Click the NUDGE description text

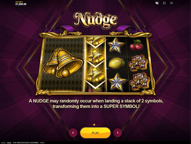[96, 103]
